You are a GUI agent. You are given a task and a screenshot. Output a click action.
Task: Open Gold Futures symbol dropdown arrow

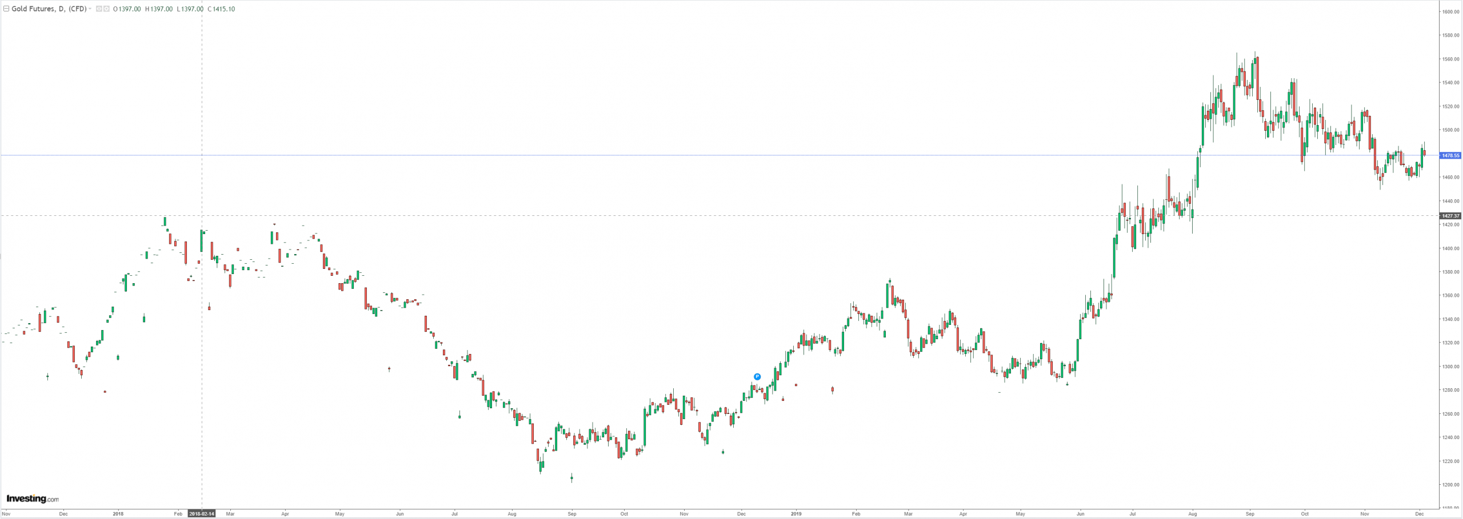click(x=90, y=9)
